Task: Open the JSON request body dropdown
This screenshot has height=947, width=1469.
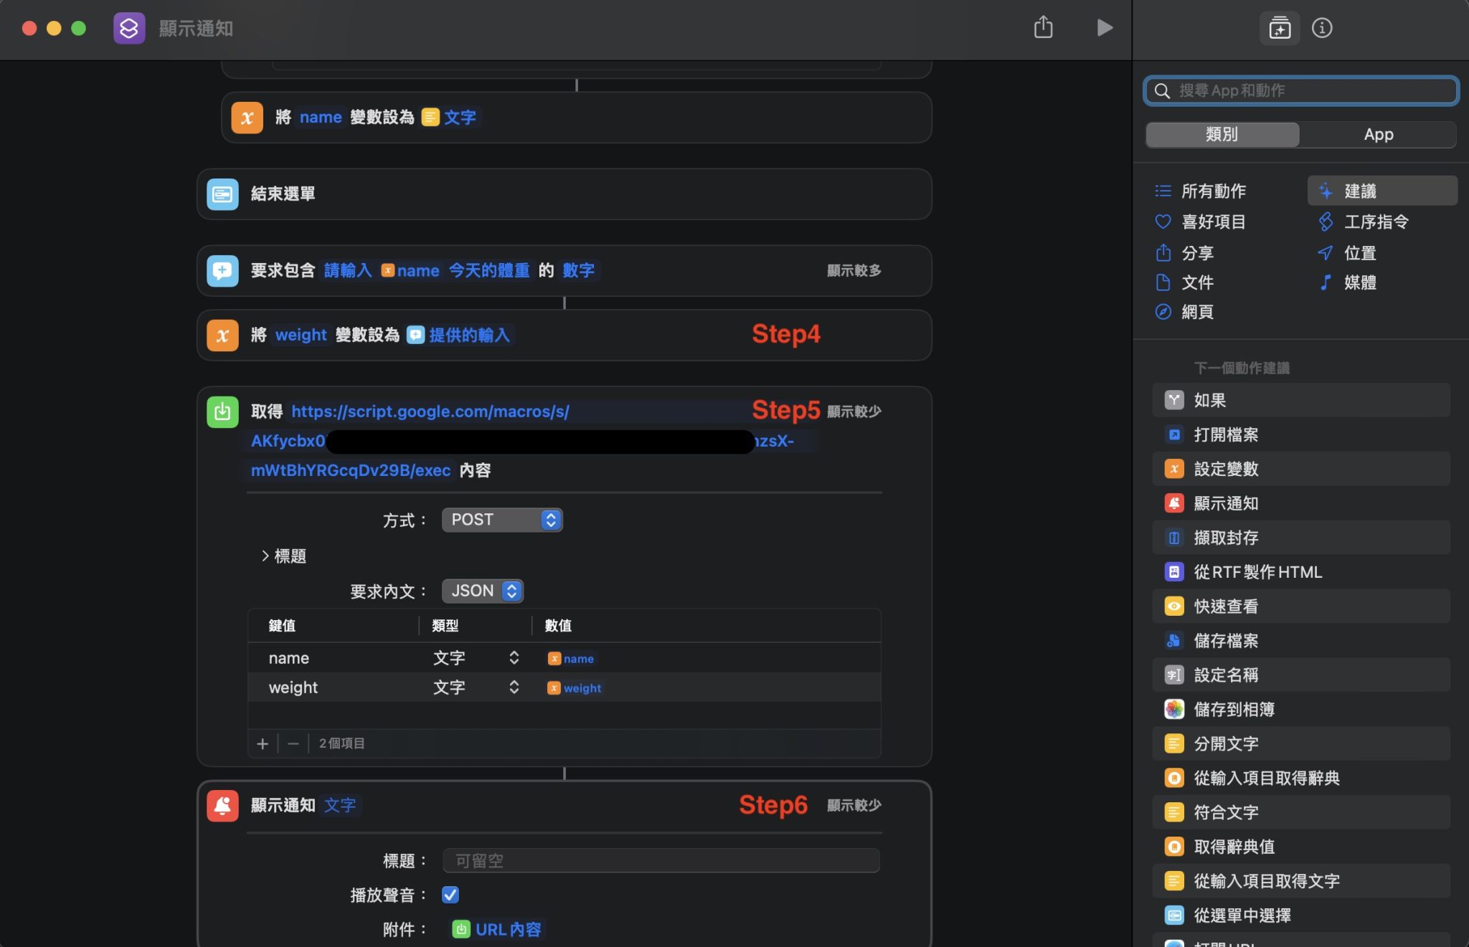Action: click(483, 591)
